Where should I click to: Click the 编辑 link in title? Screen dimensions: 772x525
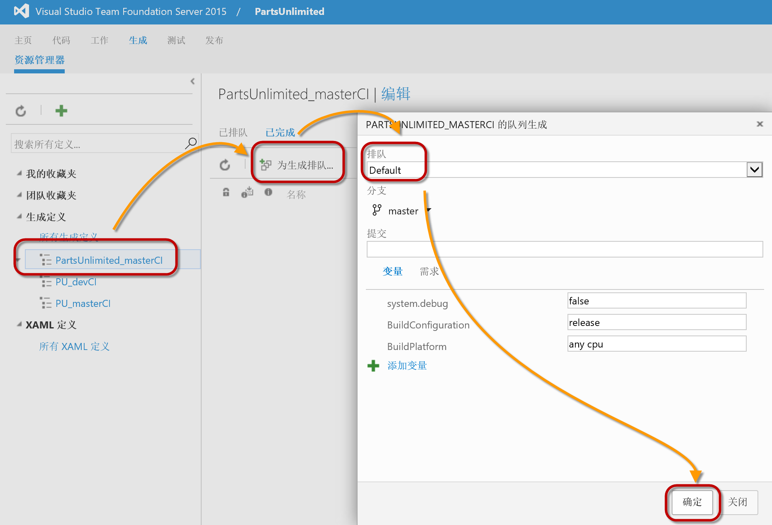tap(396, 94)
